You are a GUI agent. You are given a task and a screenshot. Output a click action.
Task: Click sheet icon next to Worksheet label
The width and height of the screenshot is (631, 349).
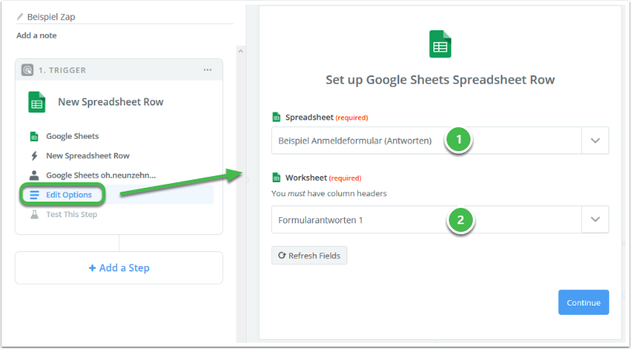coord(276,178)
